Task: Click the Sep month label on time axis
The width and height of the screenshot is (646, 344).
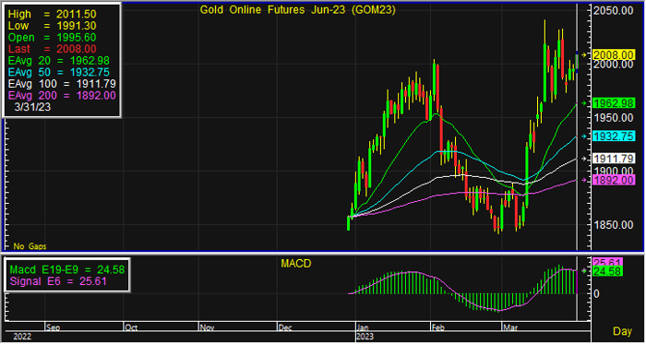Action: pos(54,328)
